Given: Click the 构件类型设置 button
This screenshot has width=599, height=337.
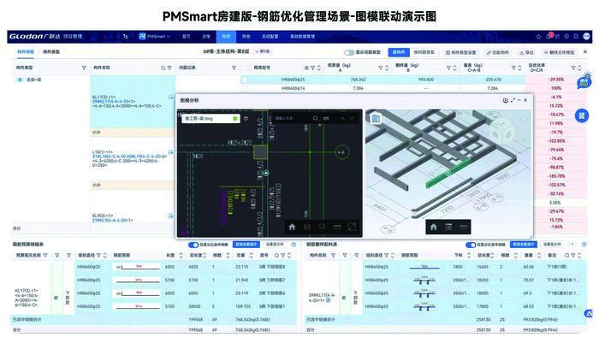Looking at the screenshot, I should [x=460, y=52].
